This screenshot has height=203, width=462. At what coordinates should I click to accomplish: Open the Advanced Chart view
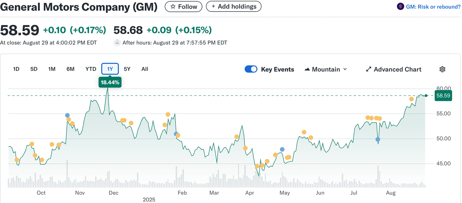(394, 69)
